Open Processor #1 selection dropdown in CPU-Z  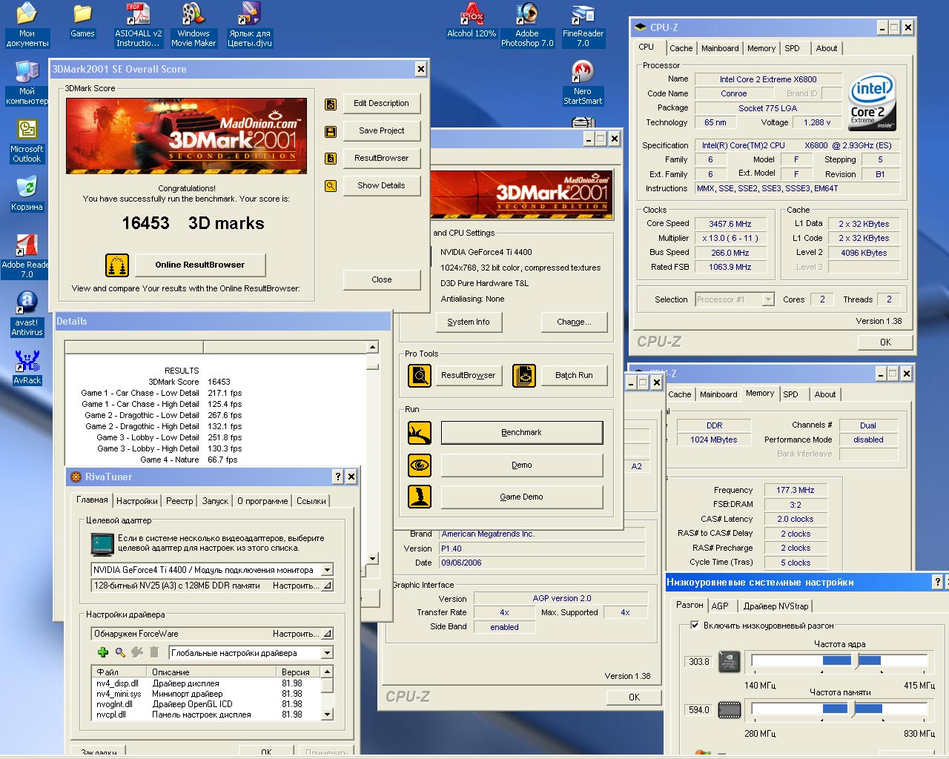tap(768, 299)
